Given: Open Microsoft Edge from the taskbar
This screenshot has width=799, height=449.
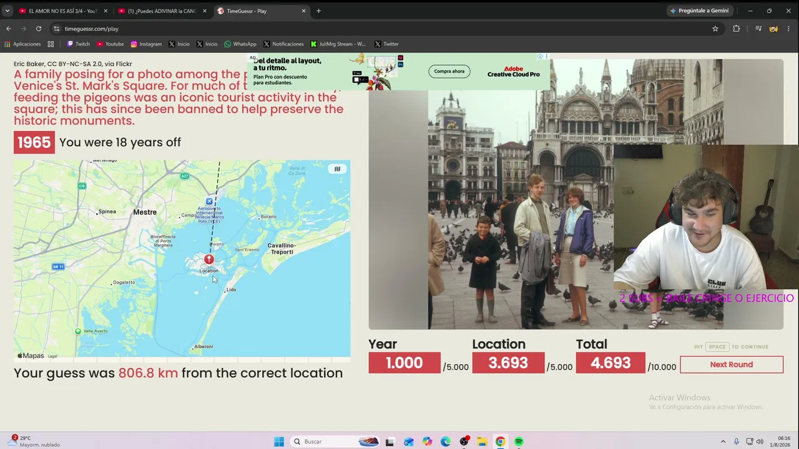Looking at the screenshot, I should (x=445, y=442).
